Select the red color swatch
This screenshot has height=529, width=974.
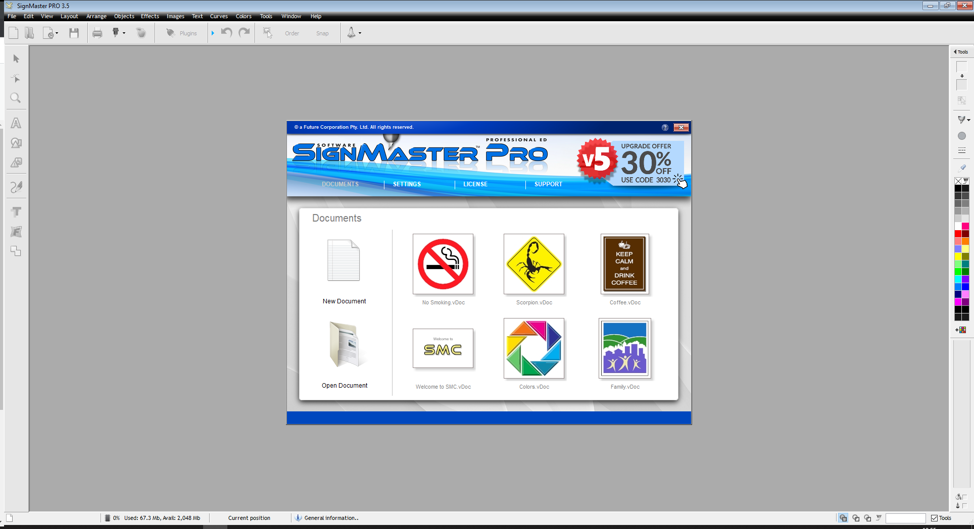[x=958, y=234]
